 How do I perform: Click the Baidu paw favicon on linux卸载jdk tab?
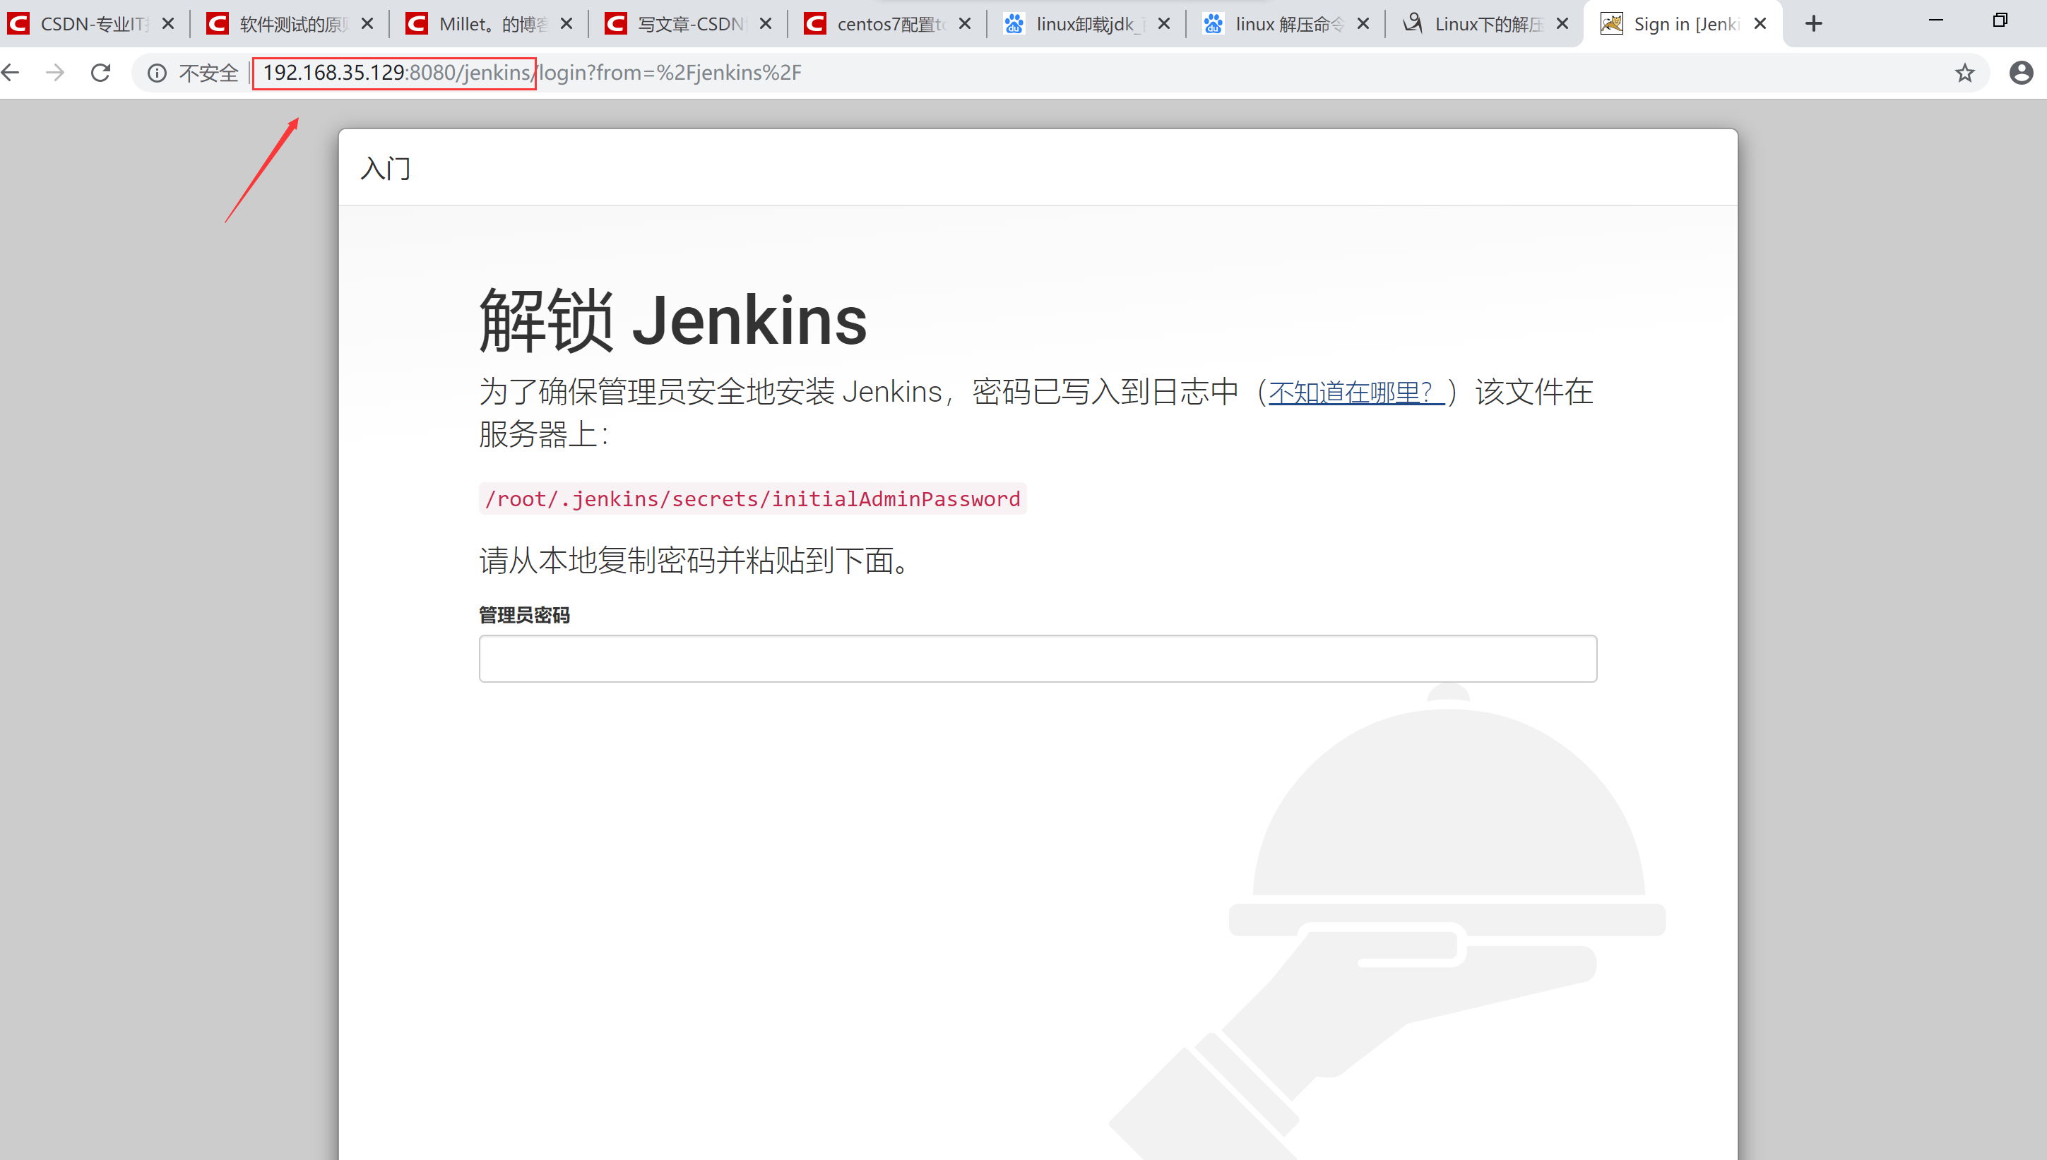(1014, 23)
